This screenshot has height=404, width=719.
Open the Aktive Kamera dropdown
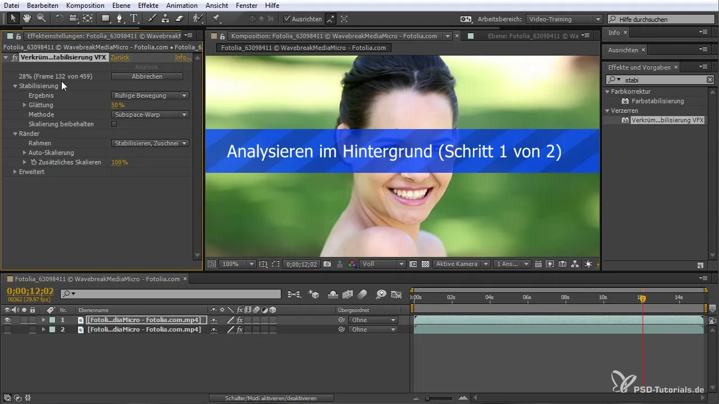click(461, 264)
